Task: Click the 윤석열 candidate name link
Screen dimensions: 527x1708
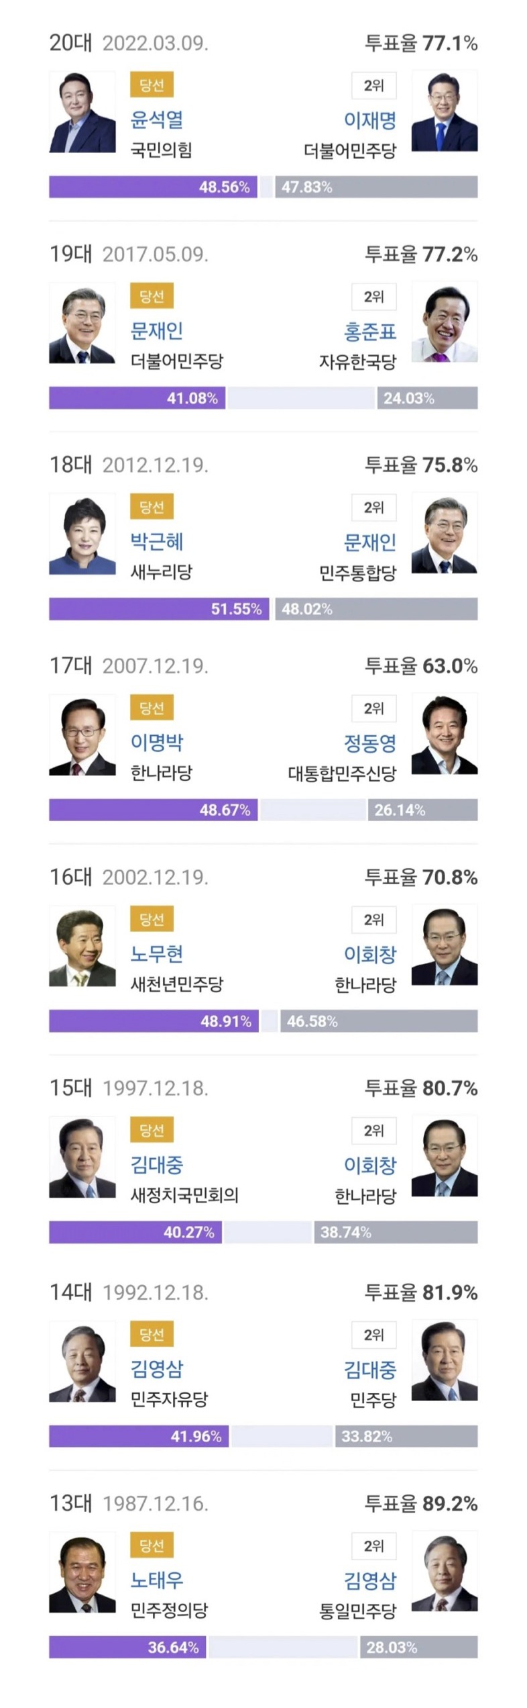Action: pos(156,120)
